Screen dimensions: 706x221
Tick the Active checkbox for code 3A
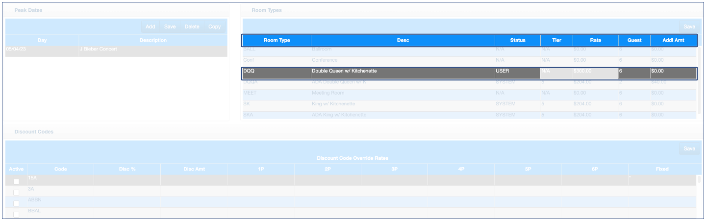coord(16,193)
